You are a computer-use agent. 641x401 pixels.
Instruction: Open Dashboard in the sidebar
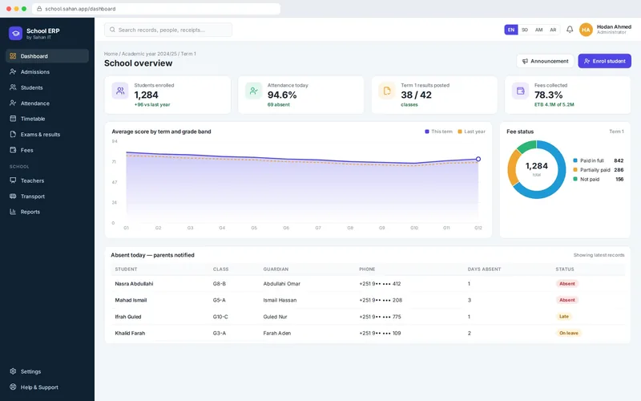coord(47,56)
